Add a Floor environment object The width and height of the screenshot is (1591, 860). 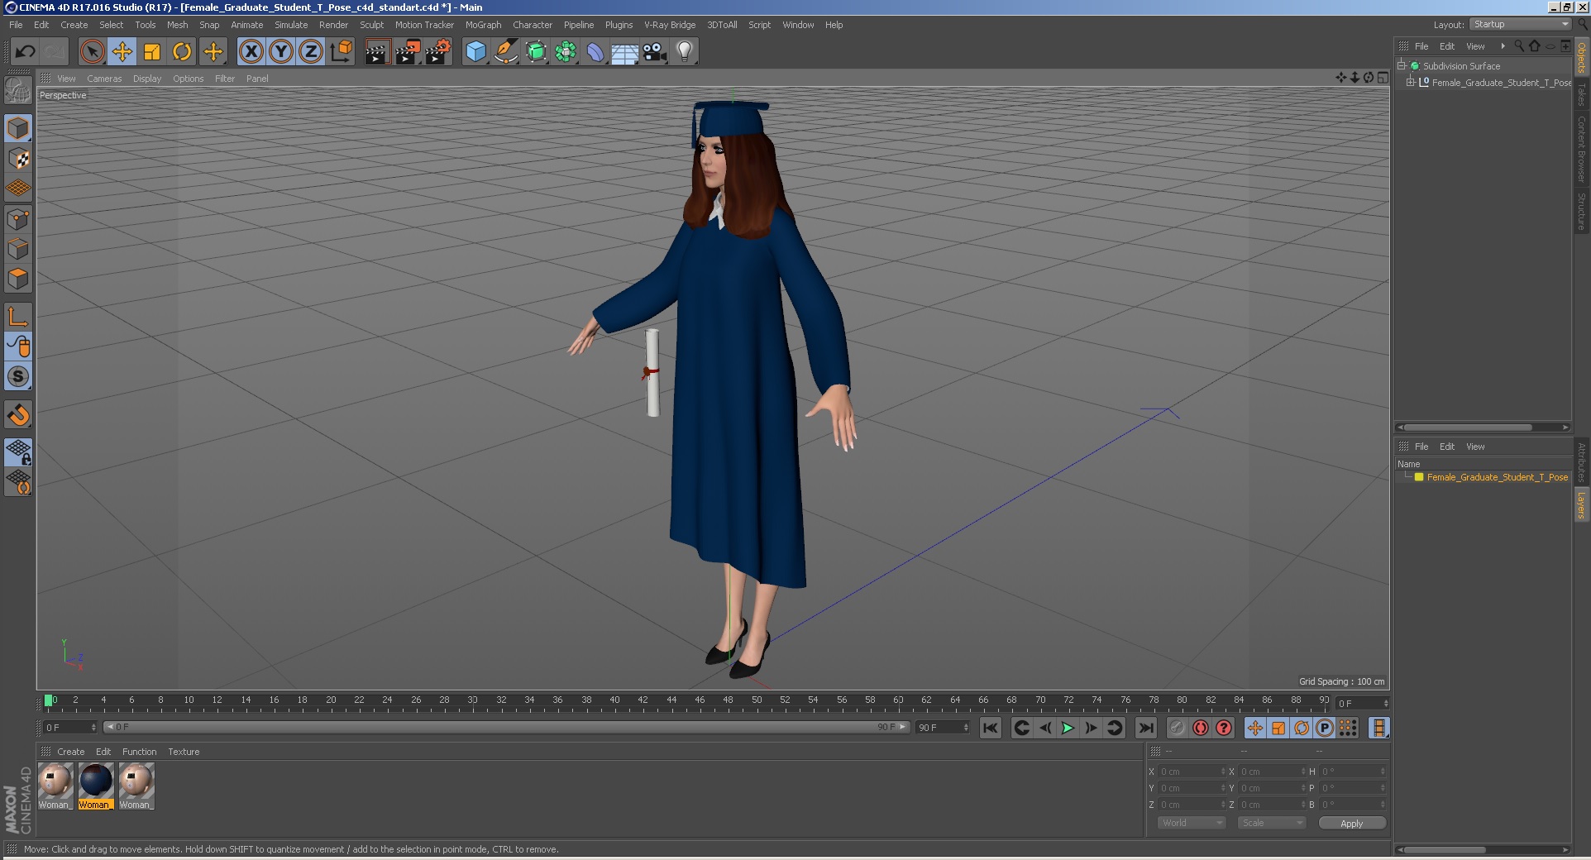pyautogui.click(x=625, y=52)
